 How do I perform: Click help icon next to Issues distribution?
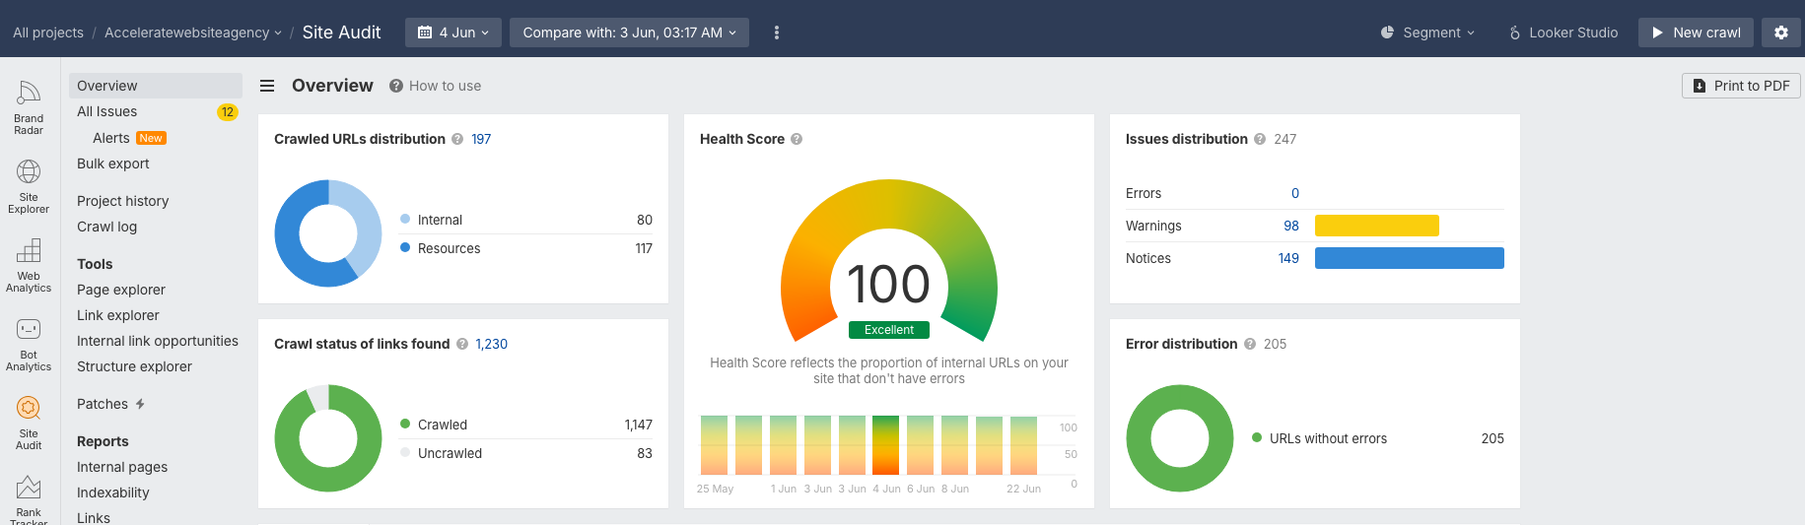tap(1260, 139)
